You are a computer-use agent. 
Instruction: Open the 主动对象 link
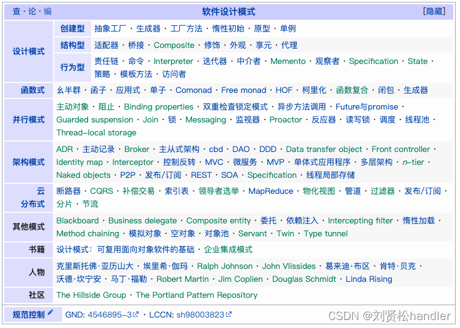point(73,106)
